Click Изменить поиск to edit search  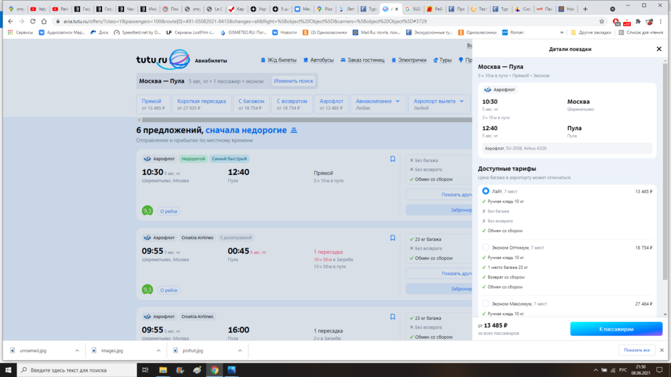pyautogui.click(x=293, y=81)
